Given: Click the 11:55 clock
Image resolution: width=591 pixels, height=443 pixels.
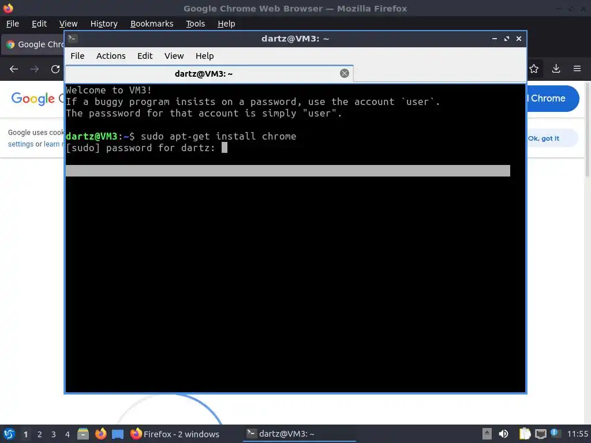Looking at the screenshot, I should click(577, 434).
